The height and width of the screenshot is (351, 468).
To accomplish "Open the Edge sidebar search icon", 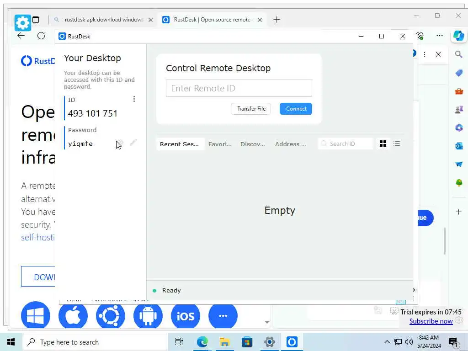I will 459,54.
